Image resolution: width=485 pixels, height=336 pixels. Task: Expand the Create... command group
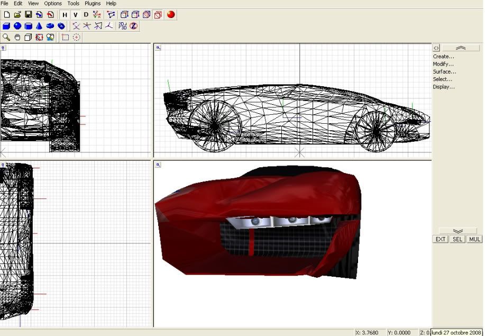point(443,57)
